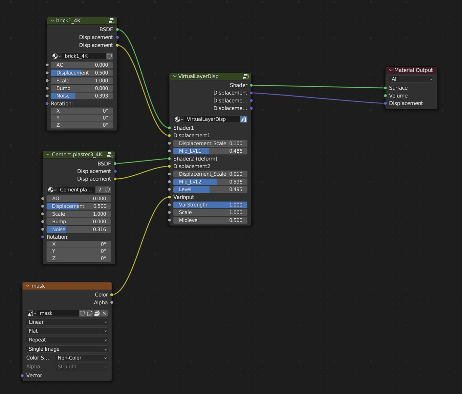Adjust the Mid_LVL1 slider value
The width and height of the screenshot is (462, 394).
pyautogui.click(x=210, y=151)
